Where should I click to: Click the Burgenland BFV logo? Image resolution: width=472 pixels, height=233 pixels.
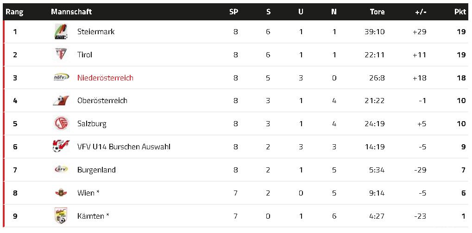[x=61, y=170]
